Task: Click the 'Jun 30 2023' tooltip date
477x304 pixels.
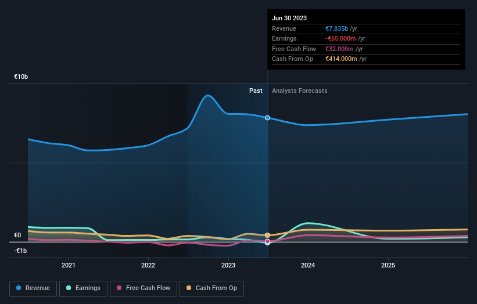Action: pyautogui.click(x=289, y=18)
